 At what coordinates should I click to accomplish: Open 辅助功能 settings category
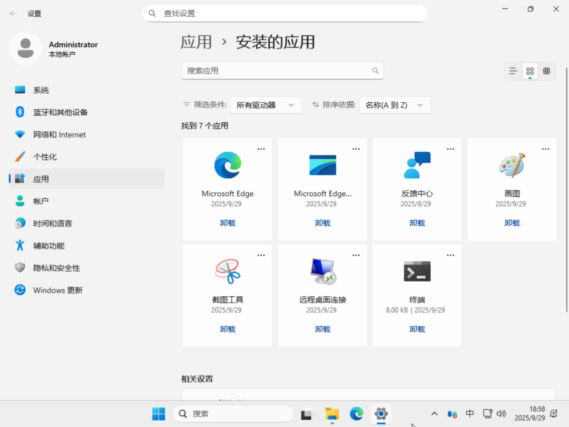point(87,246)
